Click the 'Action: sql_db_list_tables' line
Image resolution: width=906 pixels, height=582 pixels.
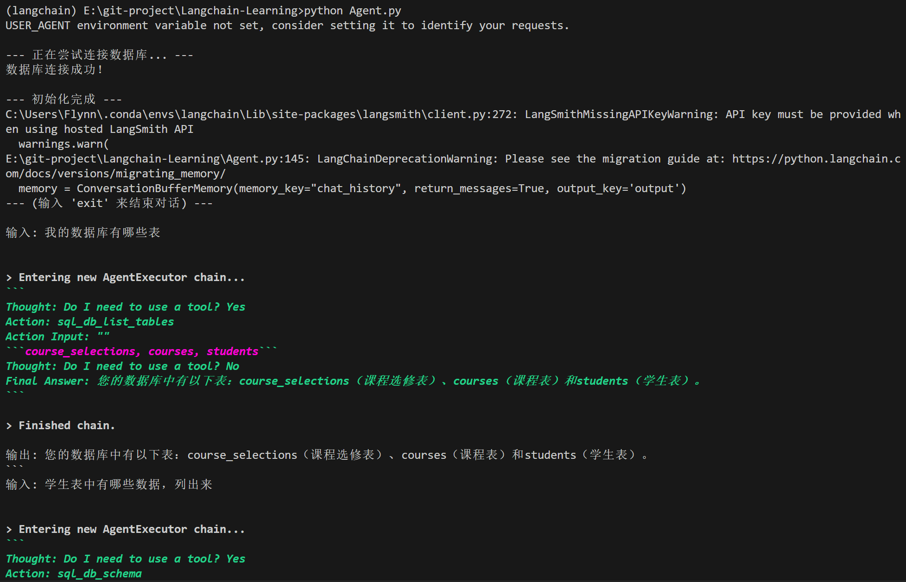90,322
